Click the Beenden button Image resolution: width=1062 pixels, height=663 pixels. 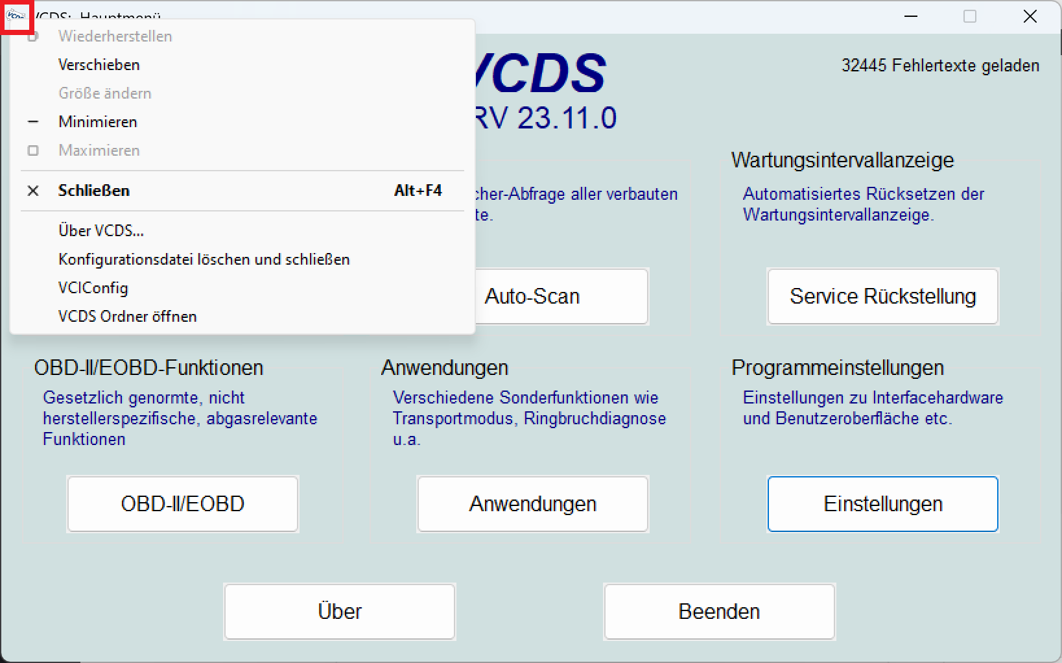tap(720, 612)
